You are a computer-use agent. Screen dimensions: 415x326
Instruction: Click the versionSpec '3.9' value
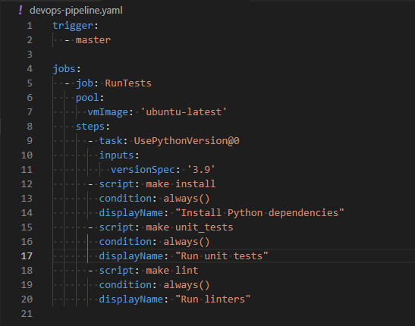pos(201,170)
